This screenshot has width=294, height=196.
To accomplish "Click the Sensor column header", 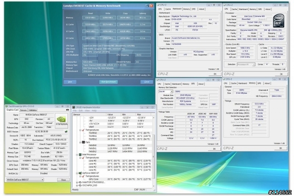I will (x=90, y=114).
